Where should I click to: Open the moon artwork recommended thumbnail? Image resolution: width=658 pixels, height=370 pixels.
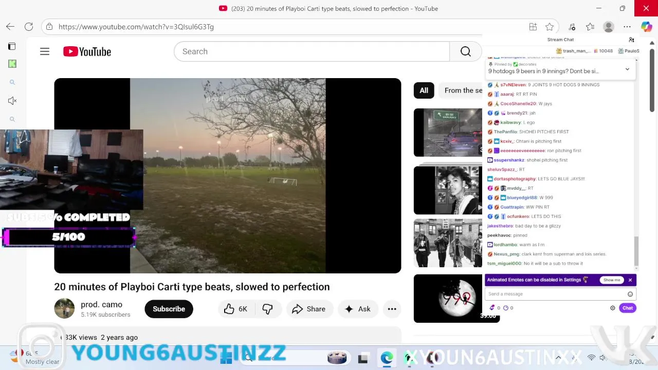pyautogui.click(x=456, y=299)
